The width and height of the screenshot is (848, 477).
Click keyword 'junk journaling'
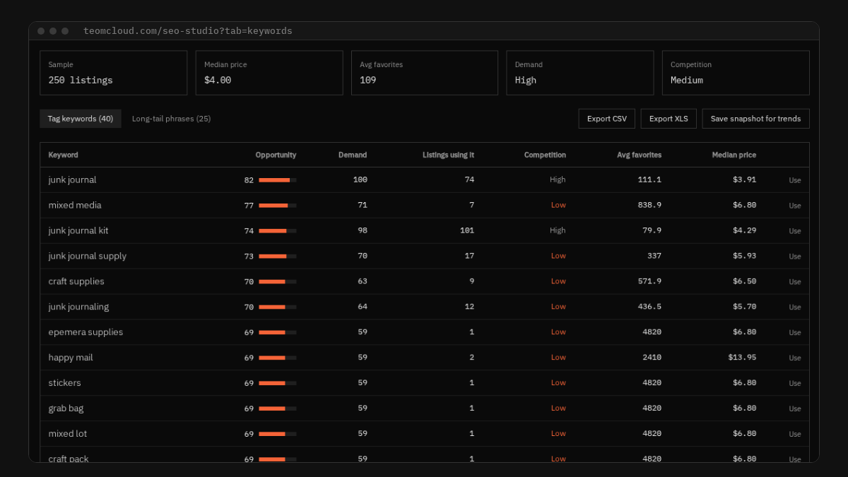click(x=78, y=307)
